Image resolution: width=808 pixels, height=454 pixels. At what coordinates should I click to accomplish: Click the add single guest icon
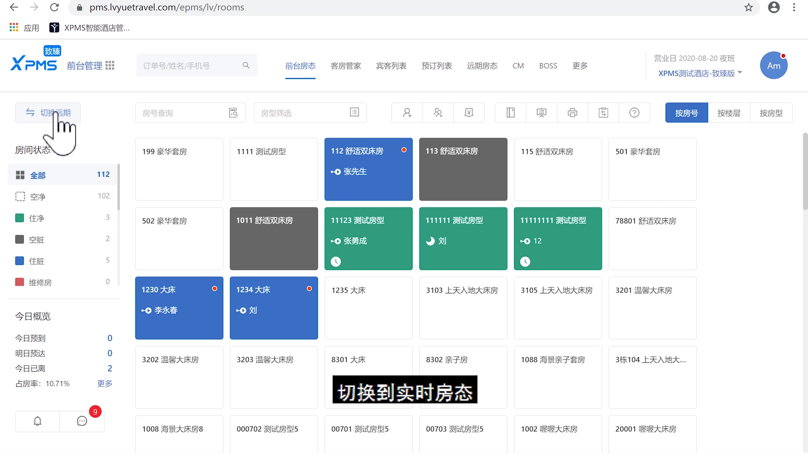407,113
